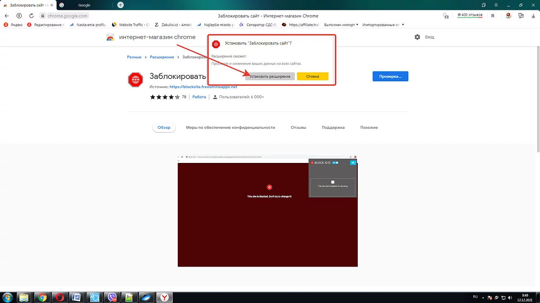Click the taskbar clock showing 9:49
The height and width of the screenshot is (303, 540).
tap(525, 297)
